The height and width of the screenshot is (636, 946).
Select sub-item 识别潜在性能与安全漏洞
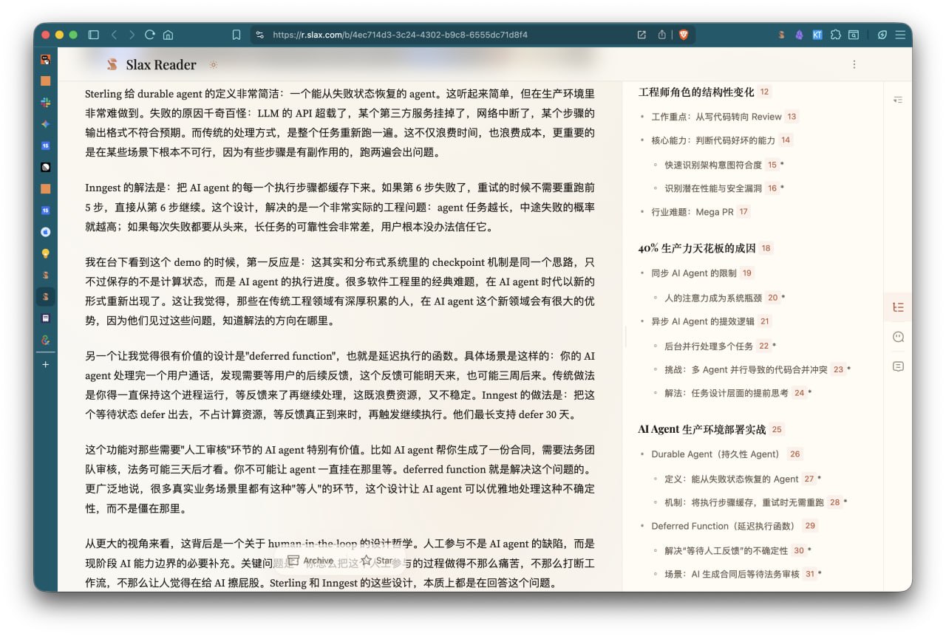tap(713, 188)
